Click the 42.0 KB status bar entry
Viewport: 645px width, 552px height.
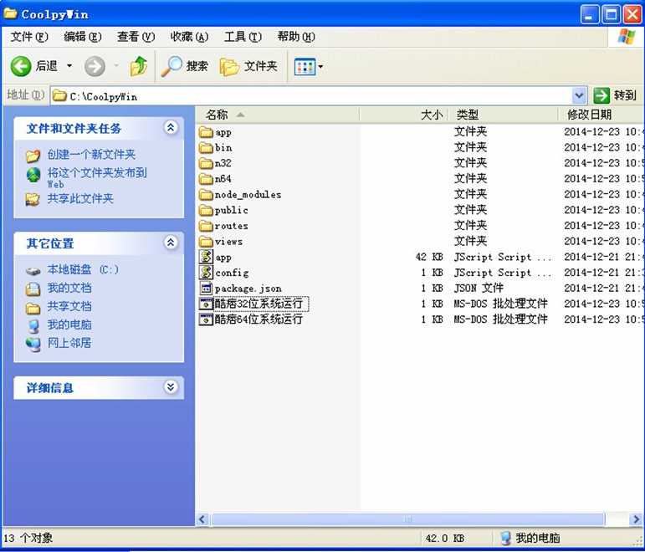click(x=445, y=538)
